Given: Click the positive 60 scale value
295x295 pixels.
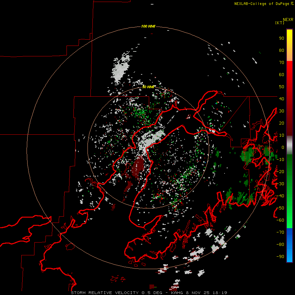Looking at the screenshot, I should [x=282, y=74].
